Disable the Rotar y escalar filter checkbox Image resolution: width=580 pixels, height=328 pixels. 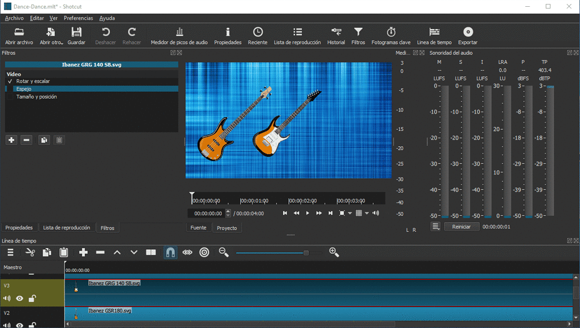coord(10,82)
